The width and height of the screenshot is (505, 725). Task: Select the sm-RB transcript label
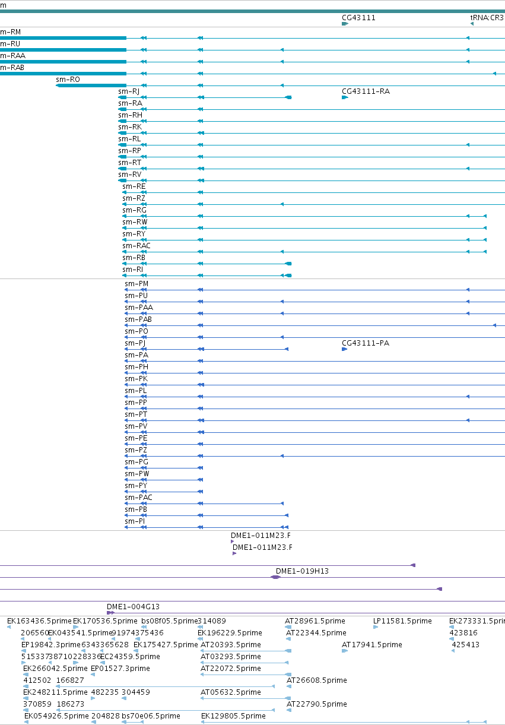(134, 258)
